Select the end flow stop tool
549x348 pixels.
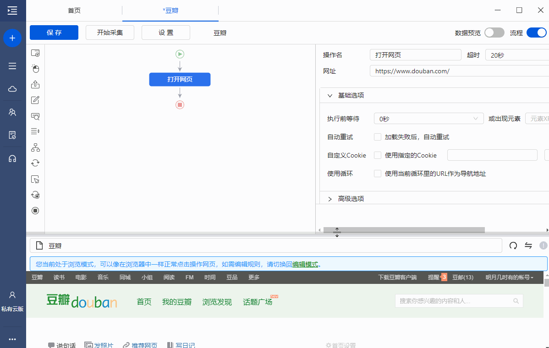point(35,211)
